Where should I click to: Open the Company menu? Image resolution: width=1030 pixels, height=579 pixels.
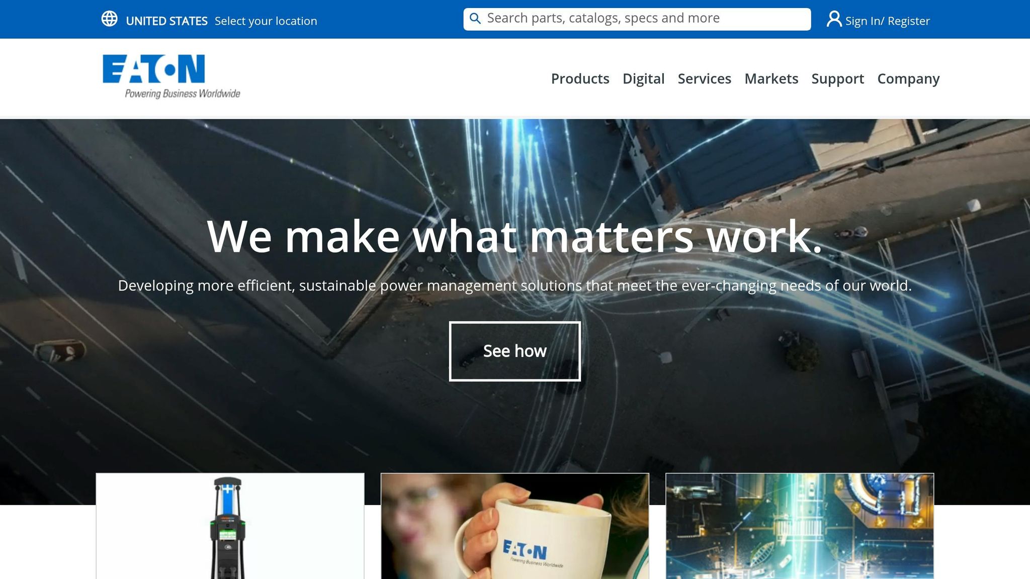908,79
